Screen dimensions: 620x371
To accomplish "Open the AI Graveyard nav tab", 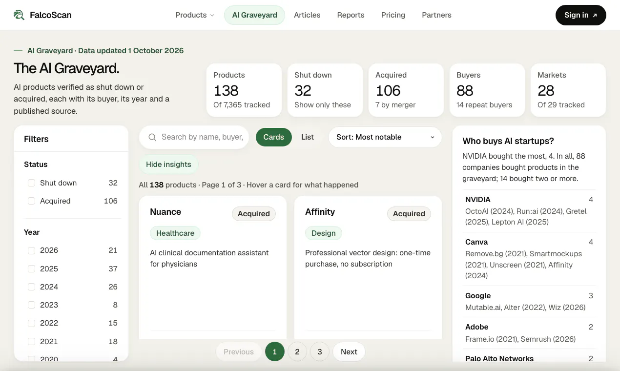I will [254, 15].
